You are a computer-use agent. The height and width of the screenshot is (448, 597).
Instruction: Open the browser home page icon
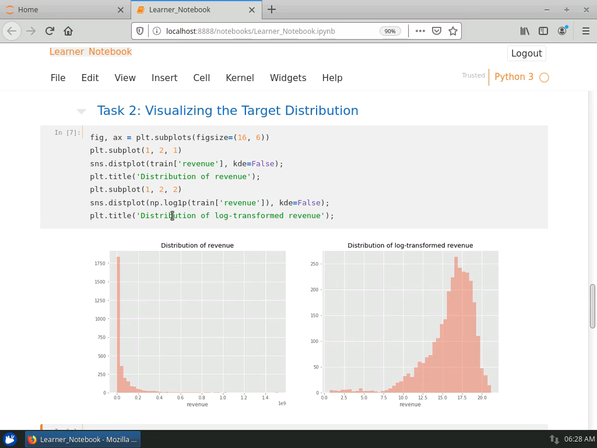68,31
